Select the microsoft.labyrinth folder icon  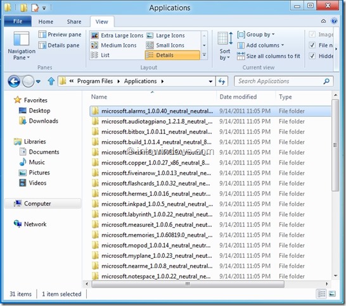[95, 214]
